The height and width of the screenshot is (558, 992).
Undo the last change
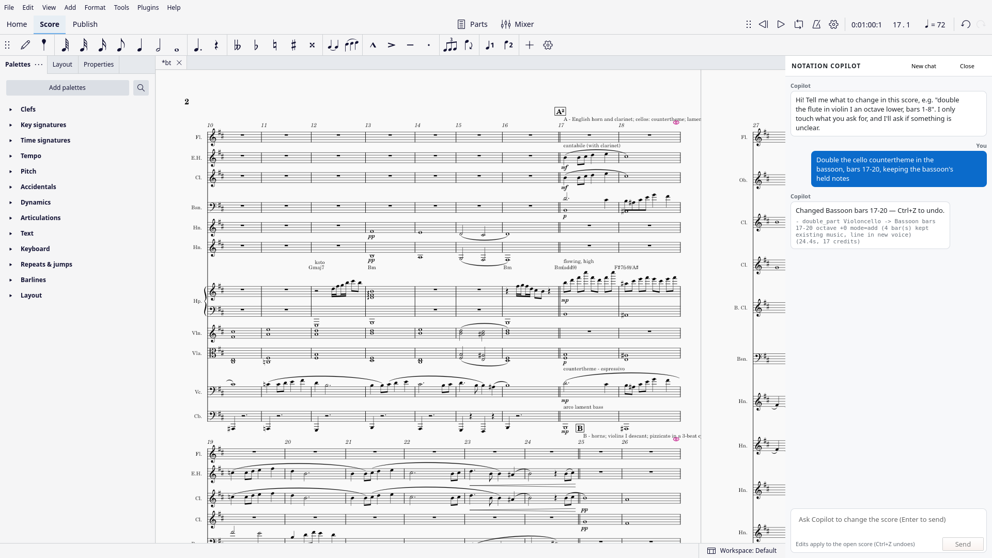[x=966, y=24]
